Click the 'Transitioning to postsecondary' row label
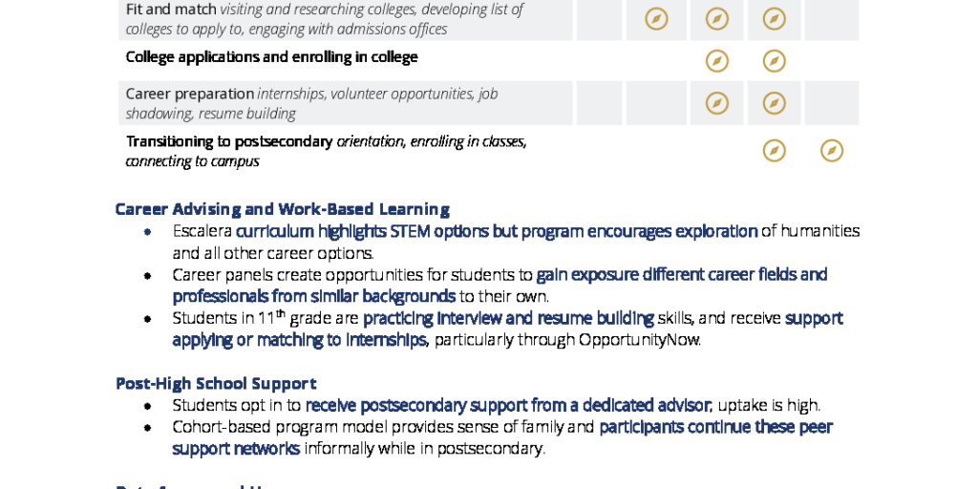This screenshot has height=489, width=978. point(229,141)
